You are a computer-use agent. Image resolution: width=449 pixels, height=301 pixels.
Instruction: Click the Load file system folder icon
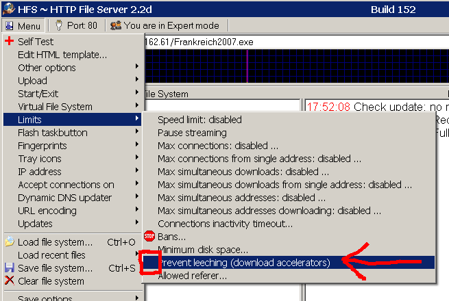coord(10,241)
